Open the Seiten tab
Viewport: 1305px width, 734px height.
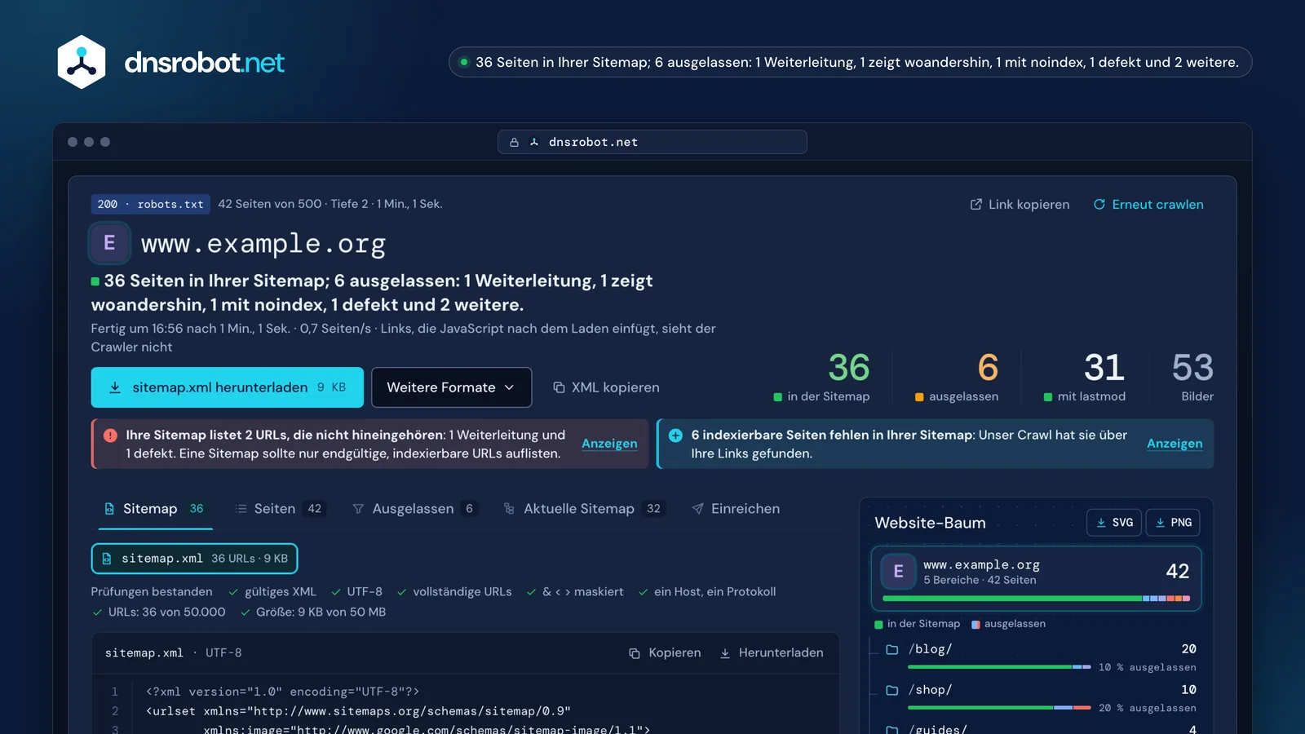pos(280,509)
